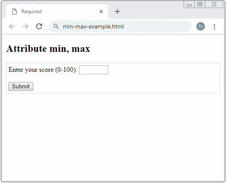This screenshot has width=227, height=183.
Task: Maximize the browser window
Action: click(x=200, y=5)
